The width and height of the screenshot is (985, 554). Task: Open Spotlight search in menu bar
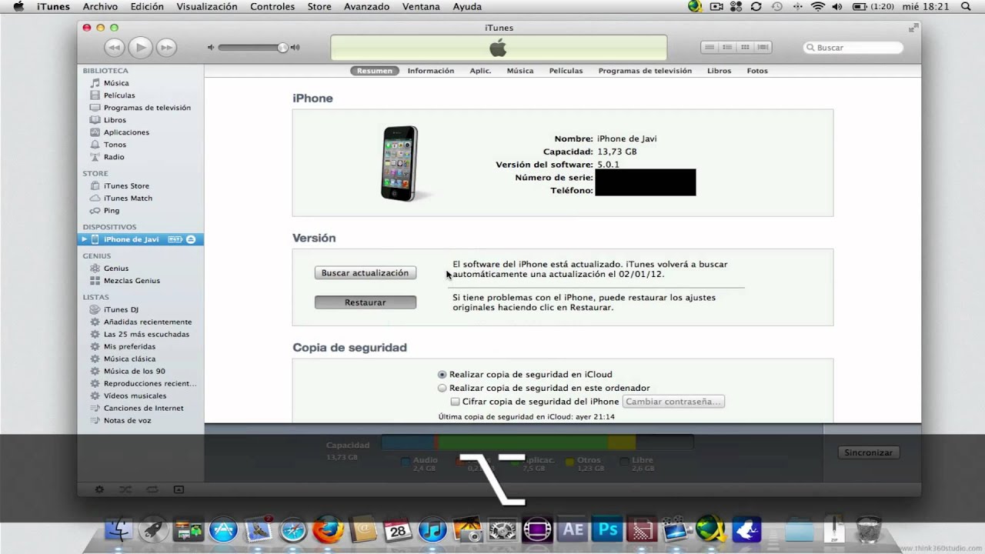(x=966, y=6)
